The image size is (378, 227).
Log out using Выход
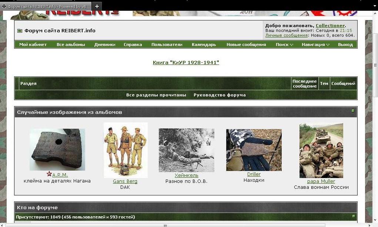[x=345, y=45]
